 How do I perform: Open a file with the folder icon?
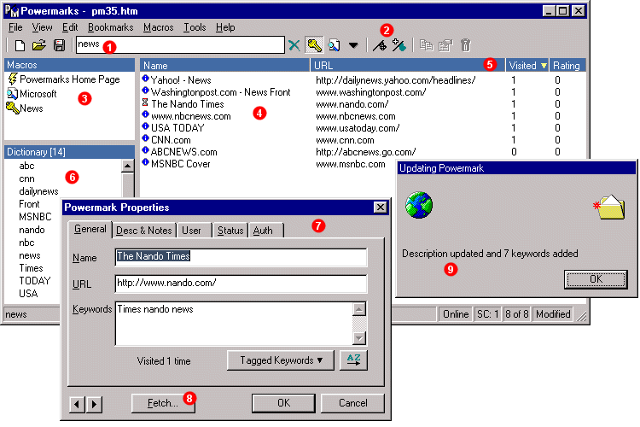(39, 45)
